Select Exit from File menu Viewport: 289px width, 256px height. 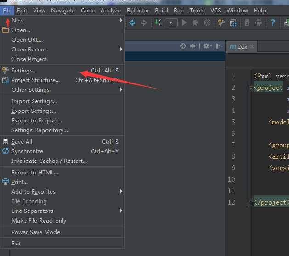(62, 244)
